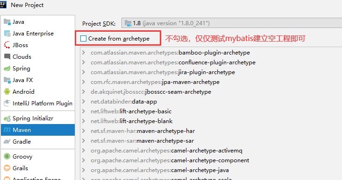Screen dimensions: 342x180
Task: Select Maven project type
Action: (38, 130)
